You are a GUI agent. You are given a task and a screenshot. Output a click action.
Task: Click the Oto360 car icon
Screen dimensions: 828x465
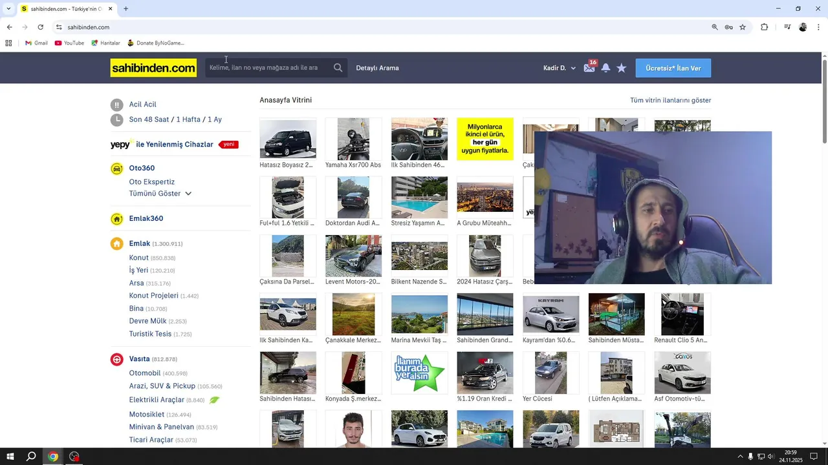pyautogui.click(x=116, y=169)
